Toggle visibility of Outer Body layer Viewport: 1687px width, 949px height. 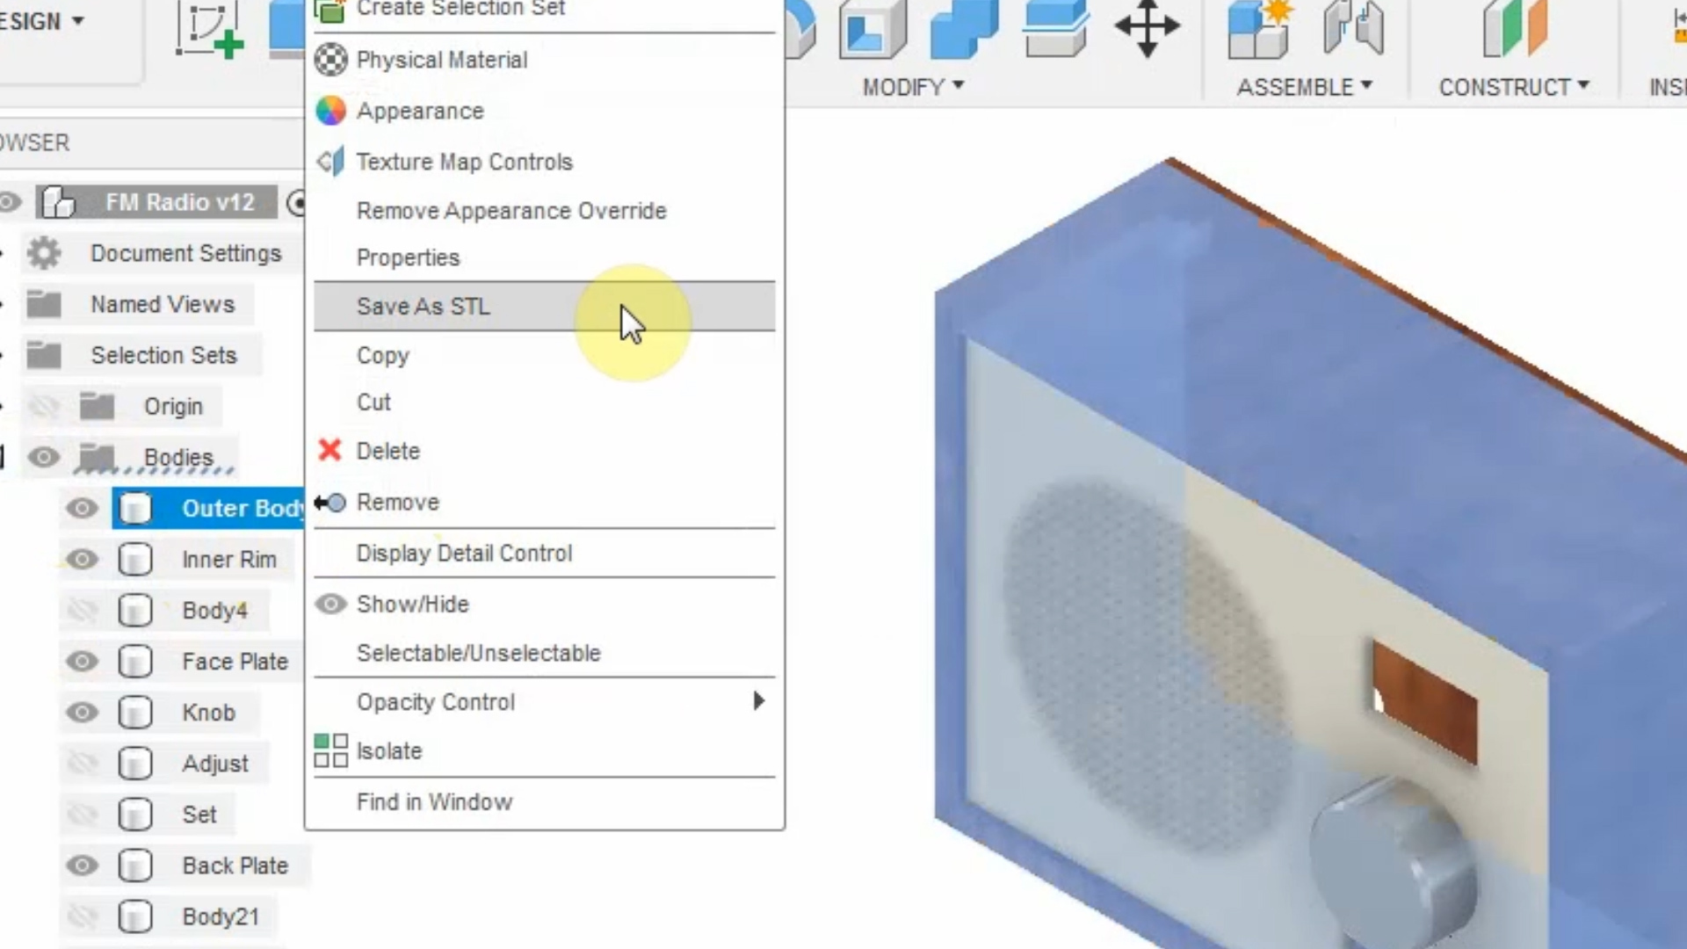[x=81, y=508]
